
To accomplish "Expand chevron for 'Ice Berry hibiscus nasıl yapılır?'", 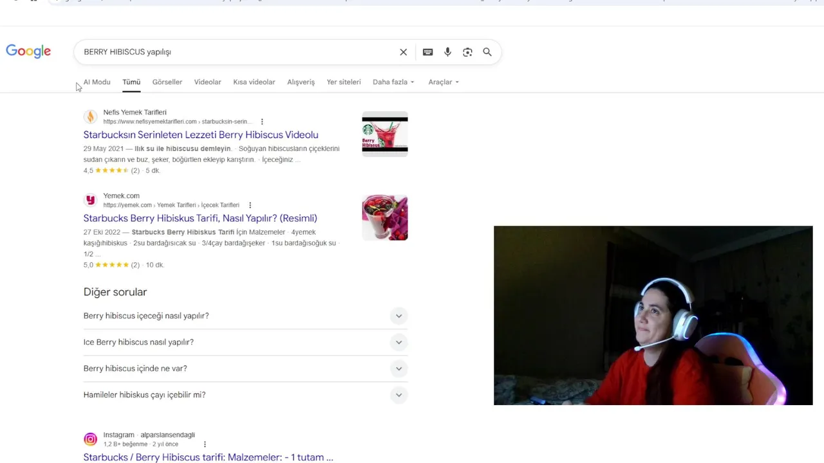I will pyautogui.click(x=398, y=342).
